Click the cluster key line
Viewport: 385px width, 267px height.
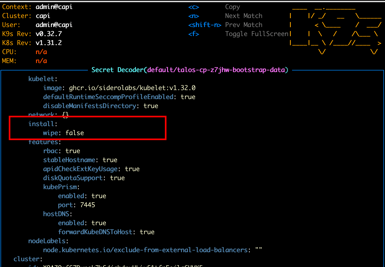point(28,259)
